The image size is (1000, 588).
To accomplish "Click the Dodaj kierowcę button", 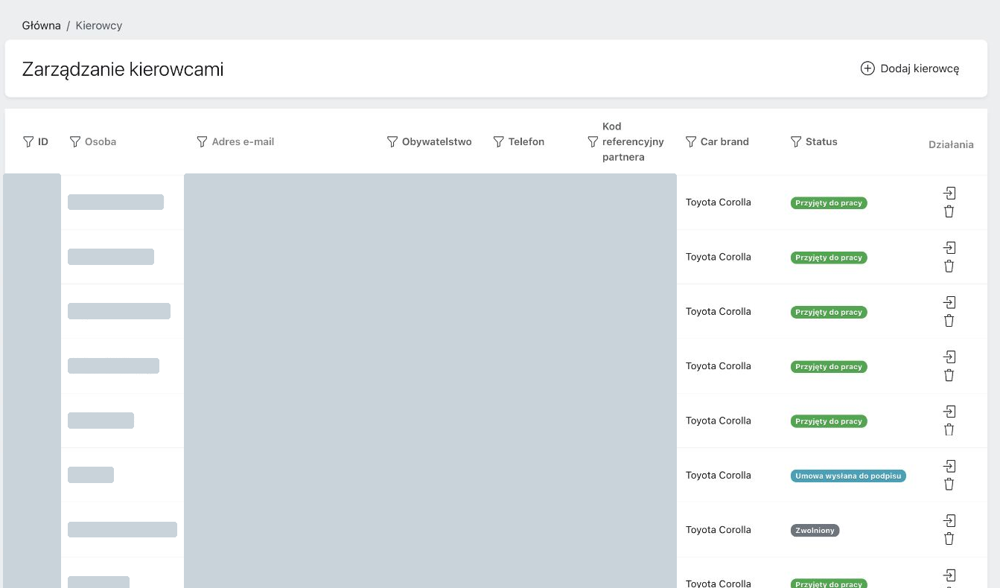I will click(x=910, y=68).
